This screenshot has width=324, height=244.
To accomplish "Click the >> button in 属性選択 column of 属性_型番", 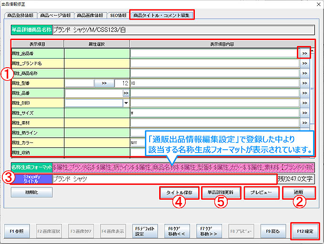I will tap(104, 83).
